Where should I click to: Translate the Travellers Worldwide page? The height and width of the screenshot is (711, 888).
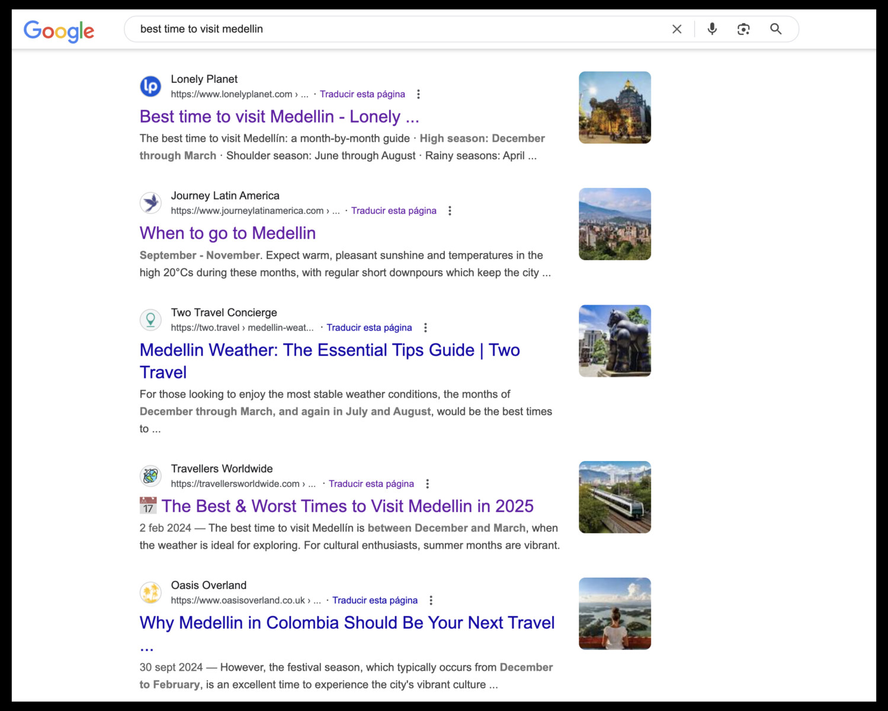point(371,484)
